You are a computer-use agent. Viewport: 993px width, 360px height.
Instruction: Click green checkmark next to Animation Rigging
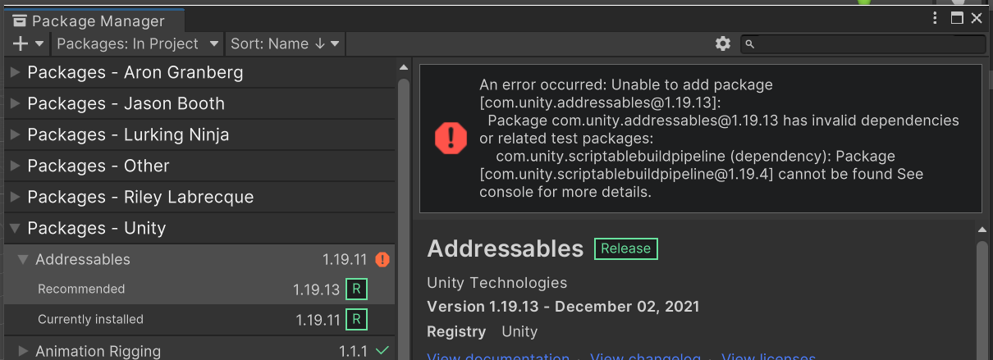[x=382, y=351]
